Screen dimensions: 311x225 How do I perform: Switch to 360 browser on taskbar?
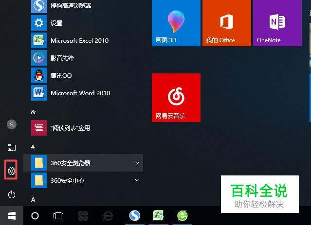[183, 215]
